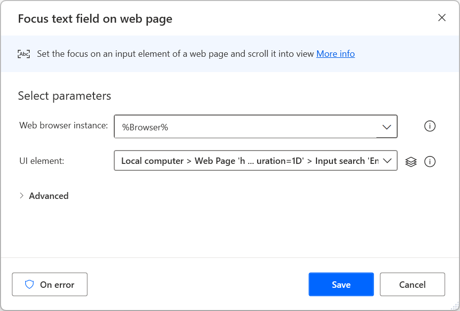The image size is (460, 311).
Task: Click the UI element label text
Action: click(x=42, y=160)
